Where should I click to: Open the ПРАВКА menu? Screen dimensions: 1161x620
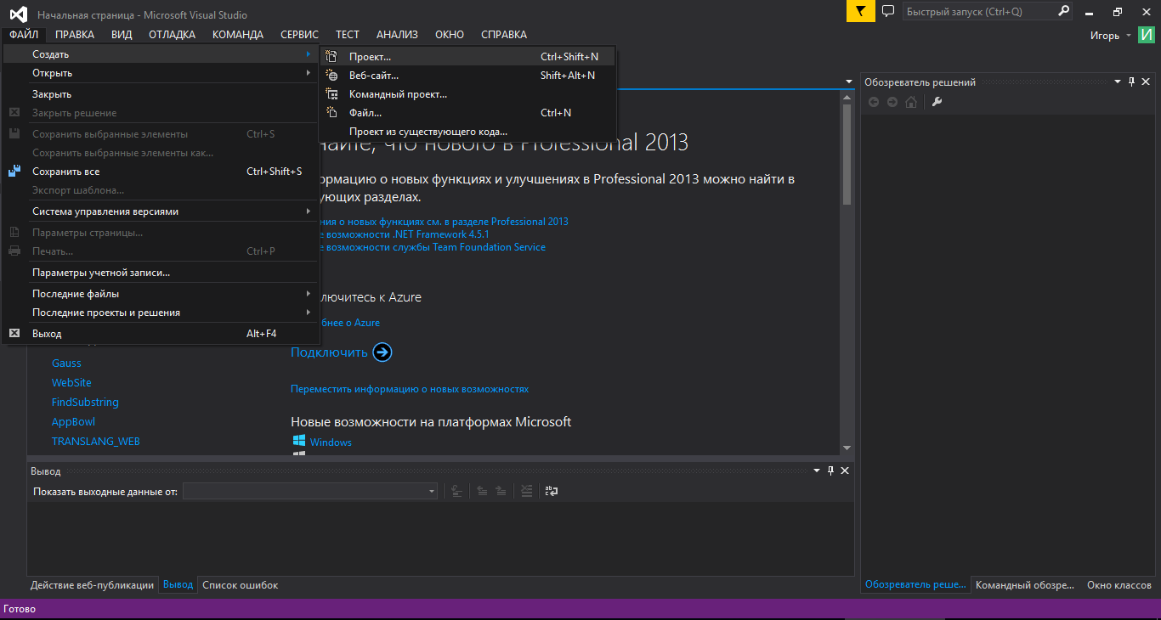(75, 35)
